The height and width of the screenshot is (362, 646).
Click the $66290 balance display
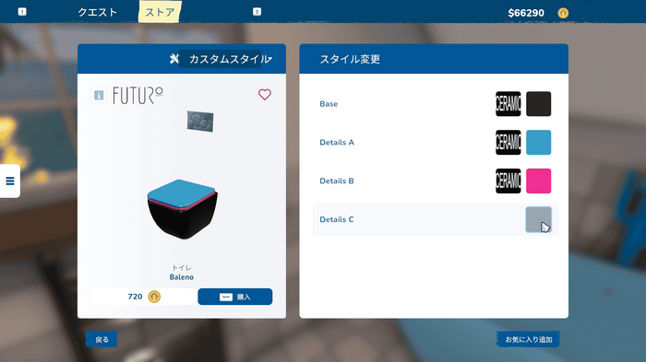(526, 13)
